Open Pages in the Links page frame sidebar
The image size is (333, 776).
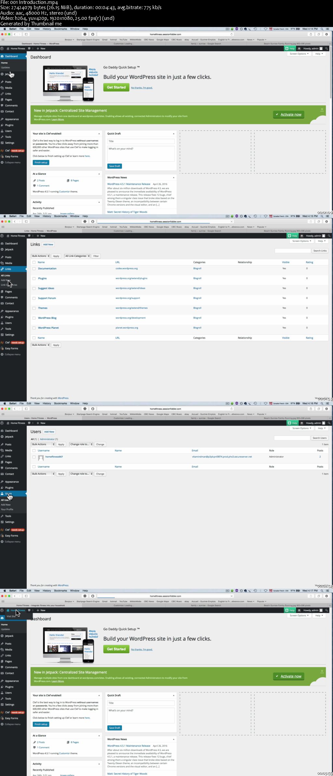click(x=8, y=292)
